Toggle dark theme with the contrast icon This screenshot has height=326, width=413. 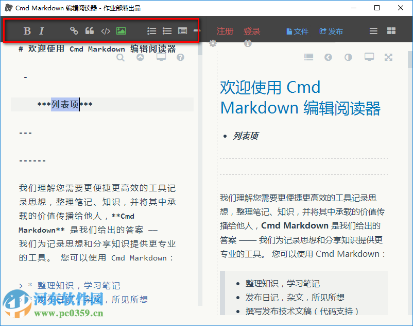pyautogui.click(x=348, y=57)
